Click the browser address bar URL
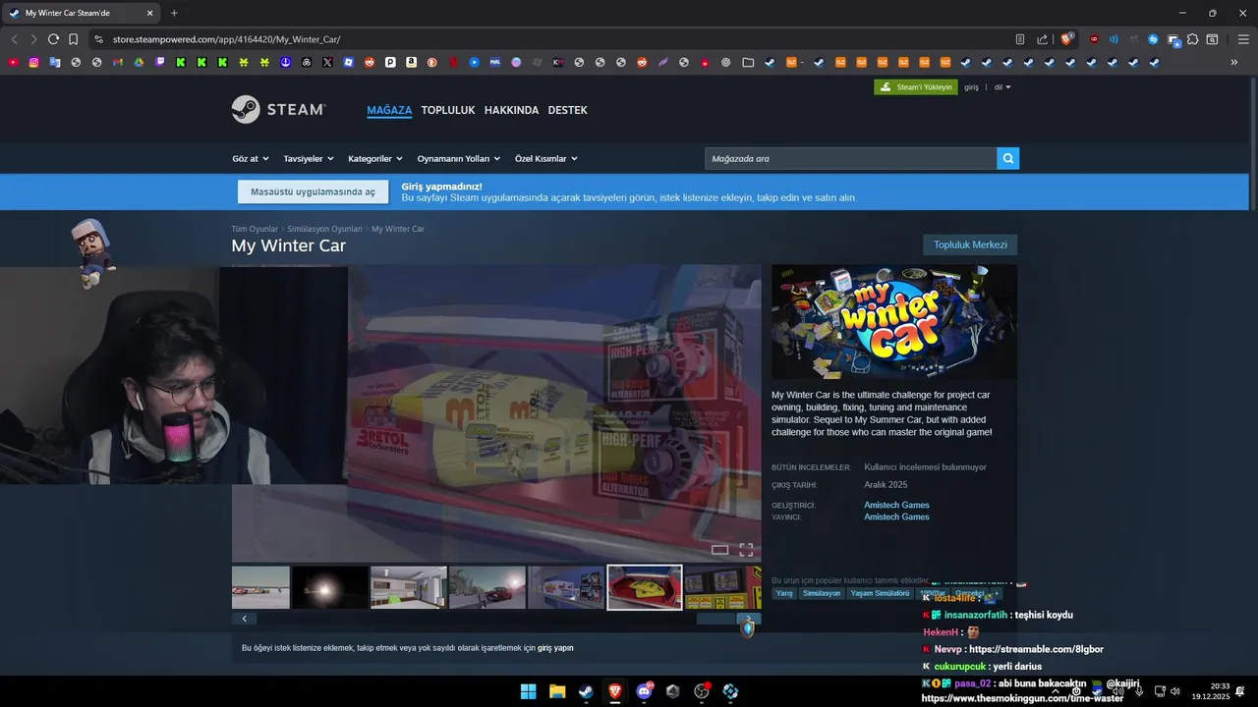This screenshot has width=1258, height=707. coord(226,39)
